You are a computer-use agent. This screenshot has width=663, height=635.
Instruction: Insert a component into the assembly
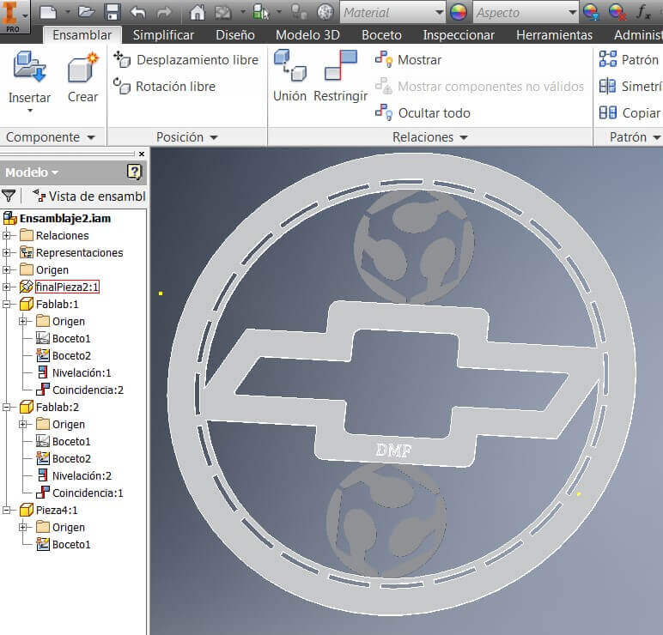[29, 76]
